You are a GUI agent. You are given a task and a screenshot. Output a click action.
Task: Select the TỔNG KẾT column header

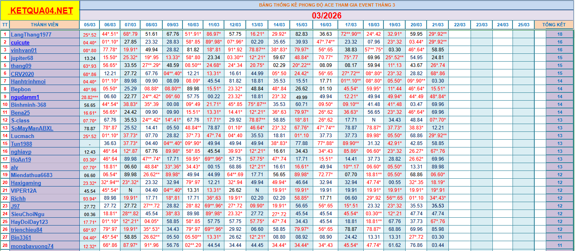[x=554, y=25]
